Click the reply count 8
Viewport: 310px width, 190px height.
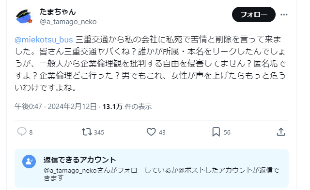pyautogui.click(x=31, y=133)
